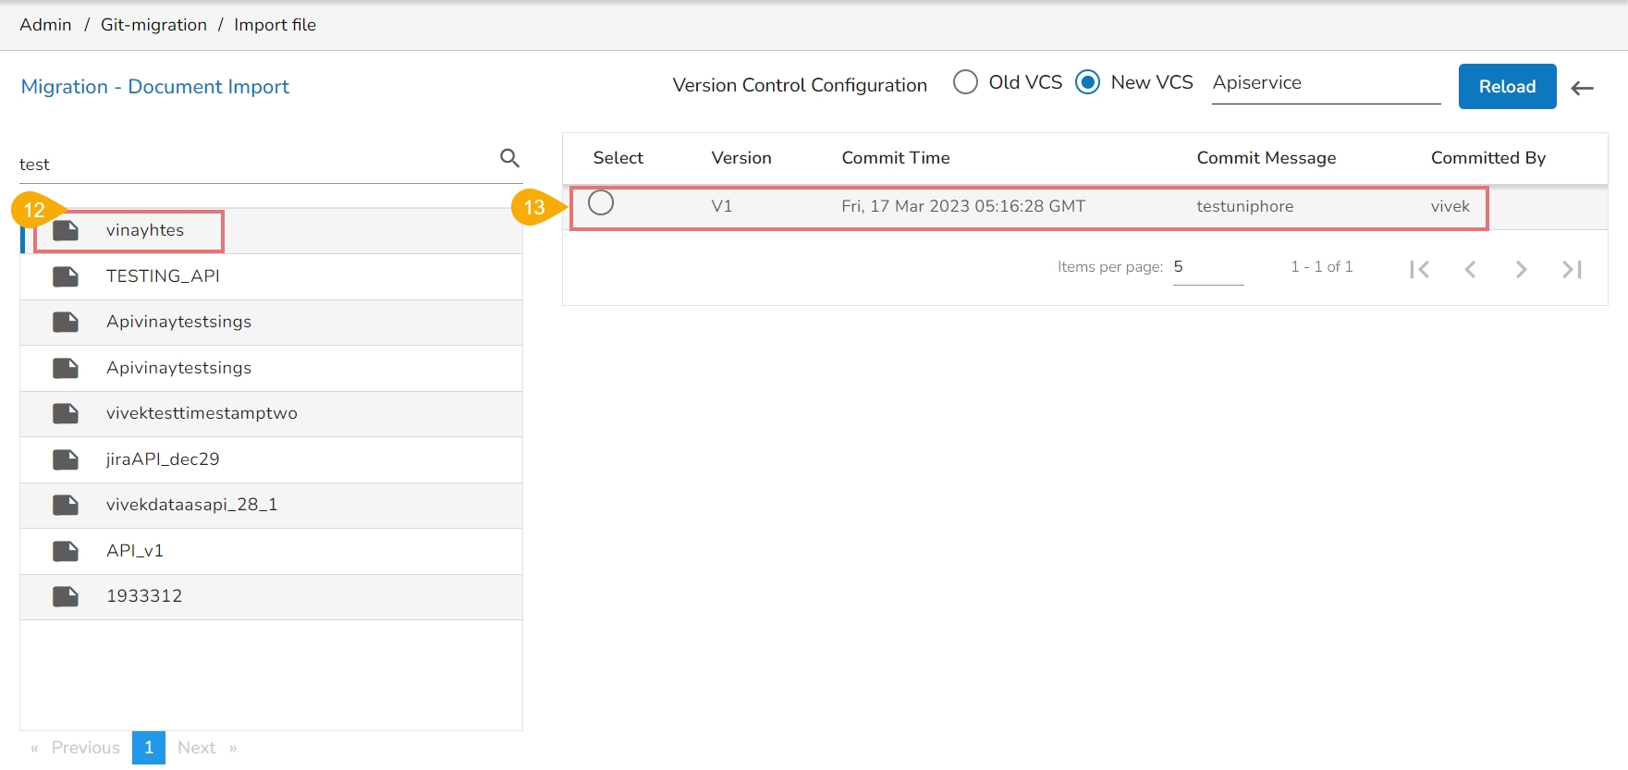1628x770 pixels.
Task: Open the Items per page dropdown
Action: [1207, 267]
